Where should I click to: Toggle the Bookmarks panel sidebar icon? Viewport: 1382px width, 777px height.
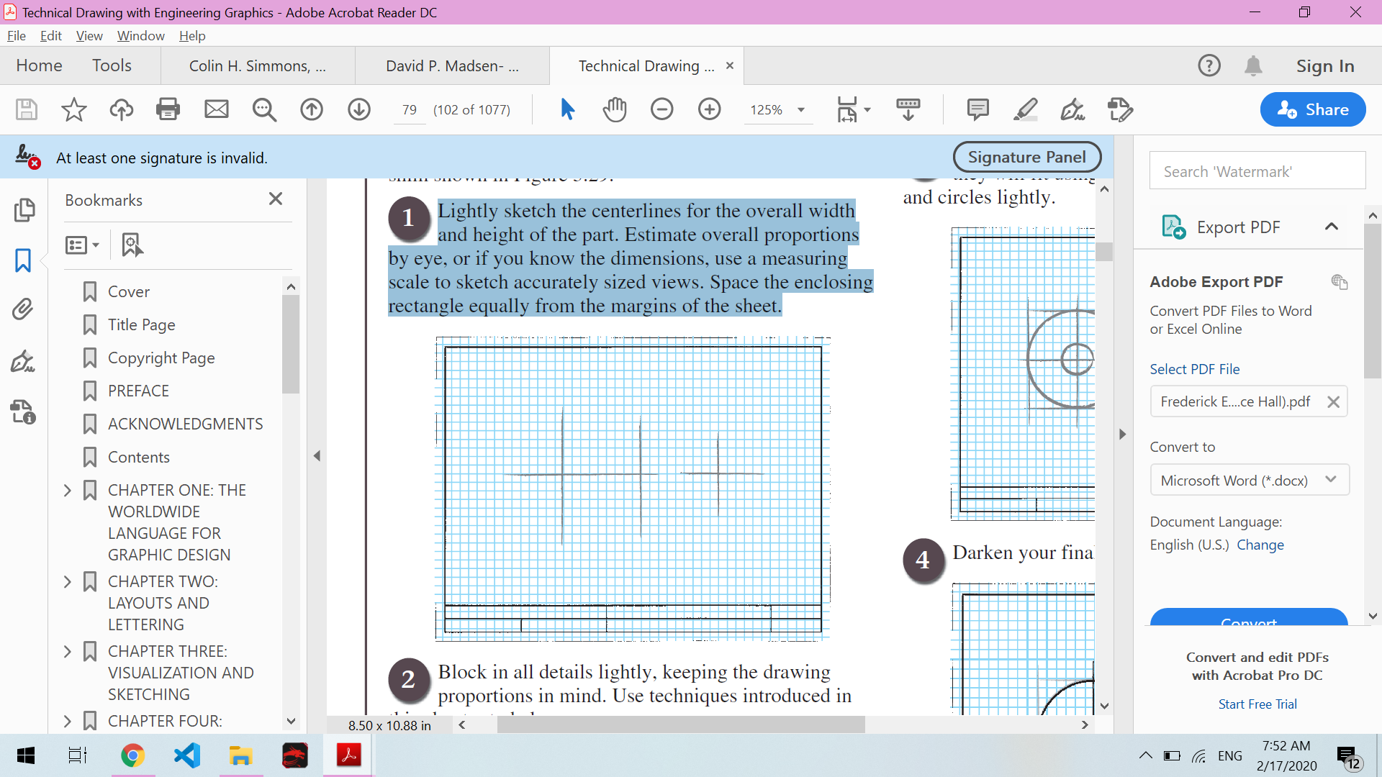[x=23, y=260]
